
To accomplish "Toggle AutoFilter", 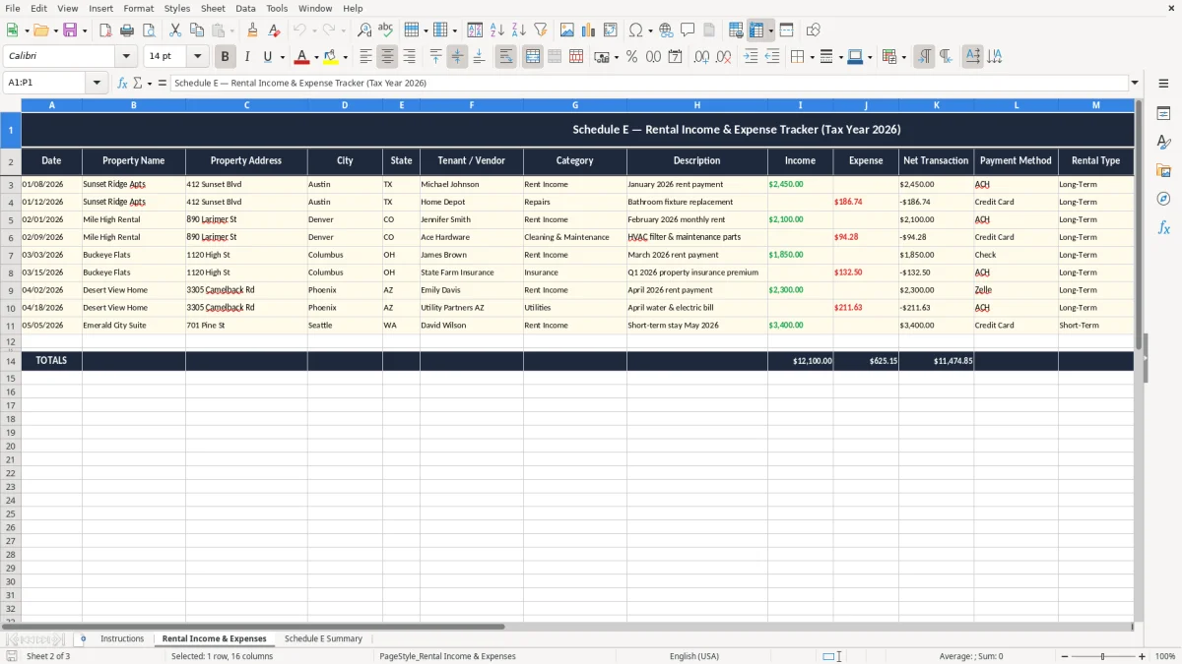I will tap(540, 30).
